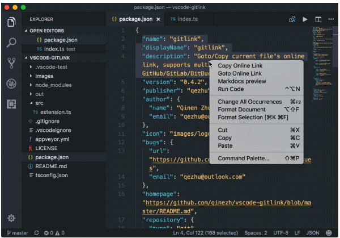Click the Manage gear icon
Viewport: 340px width, 238px height.
[x=11, y=218]
